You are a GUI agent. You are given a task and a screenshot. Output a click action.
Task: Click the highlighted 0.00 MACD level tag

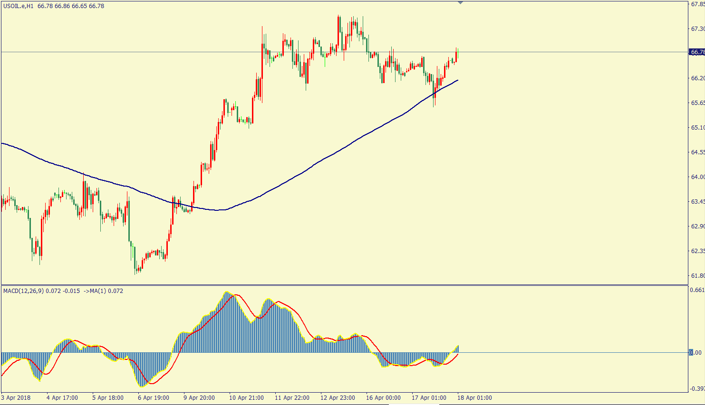(695, 352)
